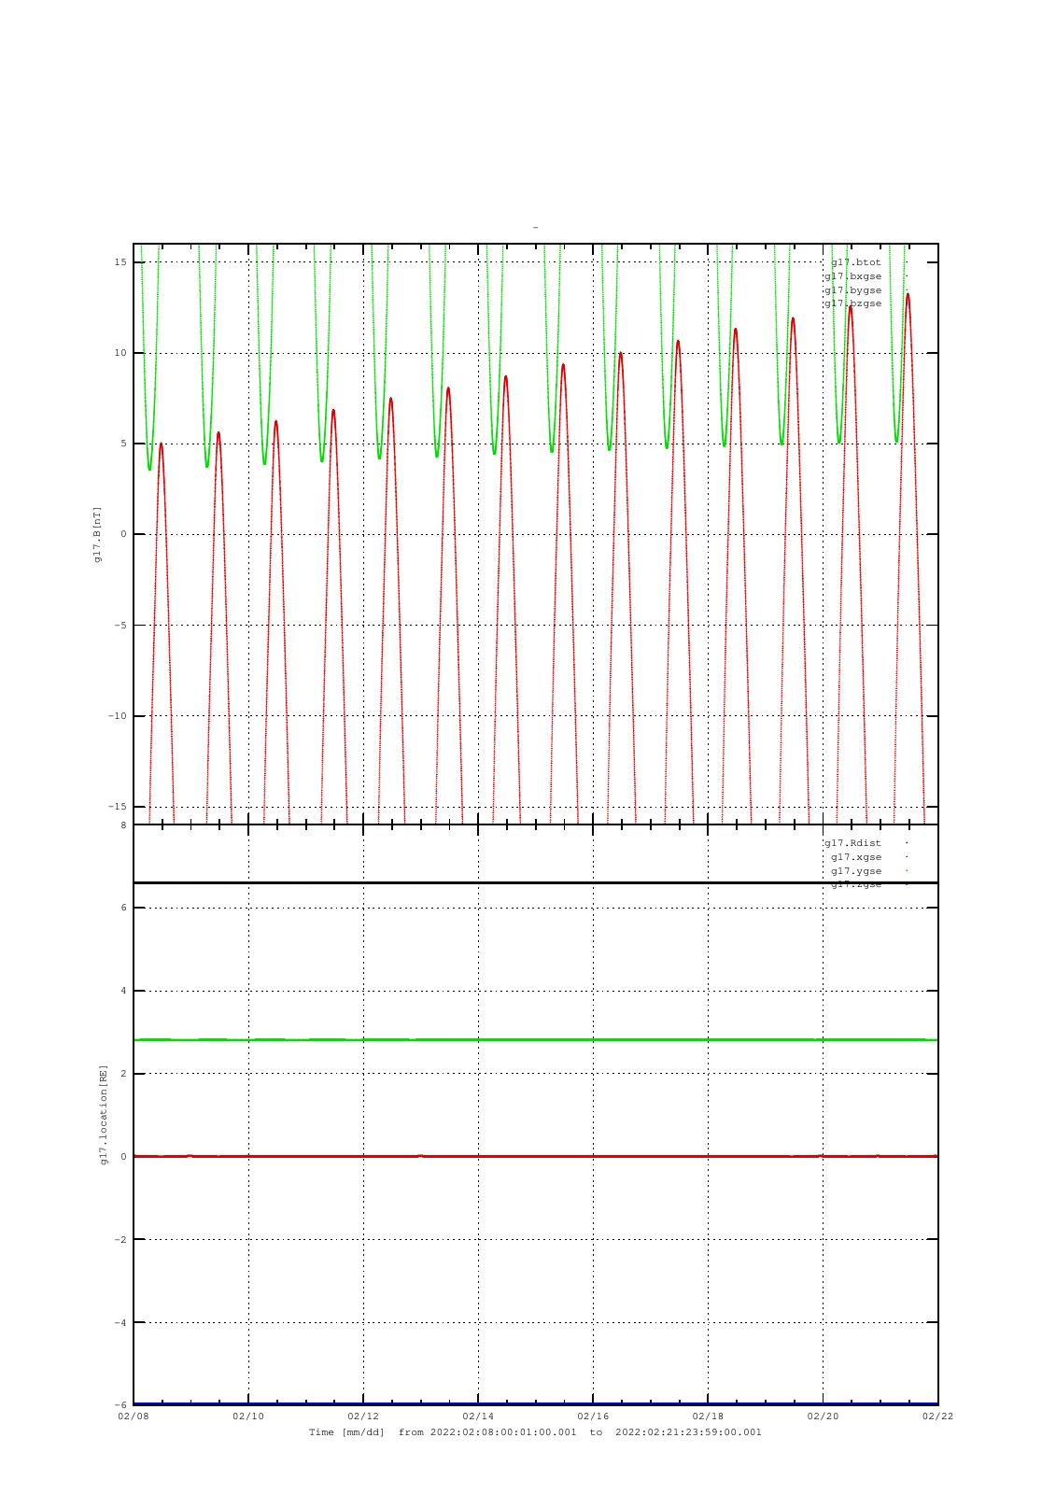
Task: Click the blue zgse line at the plot bottom
Action: pos(535,1403)
